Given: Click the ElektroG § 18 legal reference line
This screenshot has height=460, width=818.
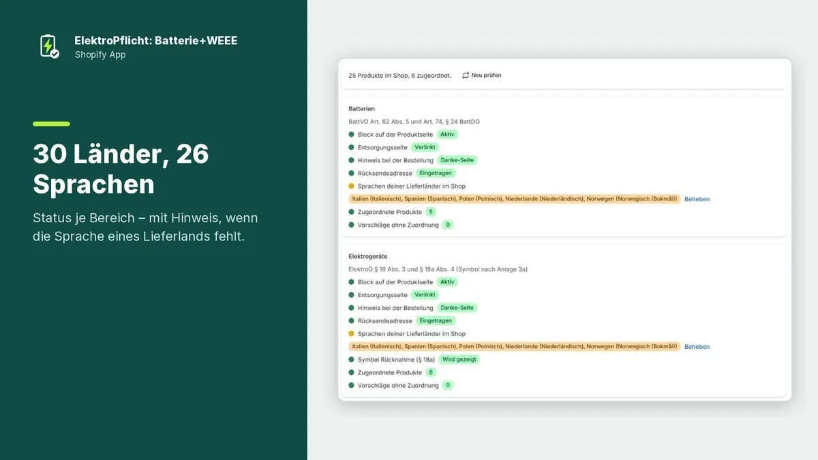Looking at the screenshot, I should click(x=438, y=269).
